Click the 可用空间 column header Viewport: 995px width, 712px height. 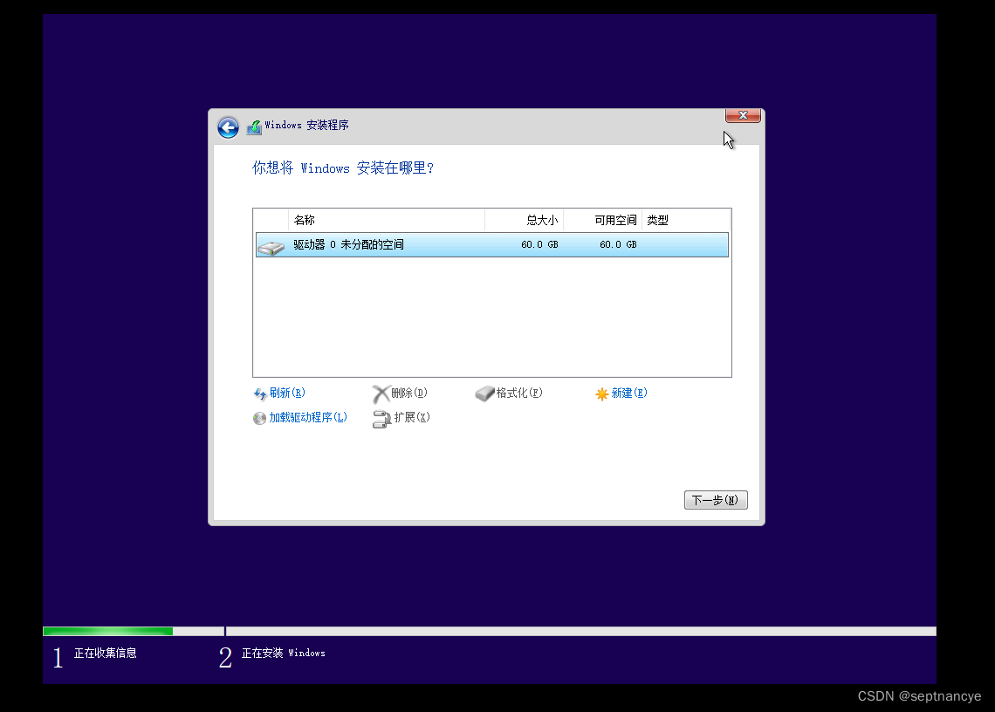pos(603,220)
